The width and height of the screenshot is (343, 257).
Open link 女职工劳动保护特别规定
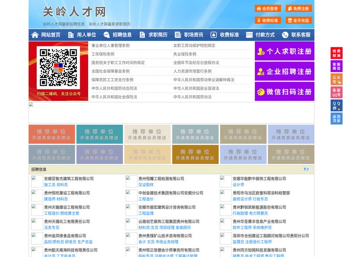click(194, 46)
